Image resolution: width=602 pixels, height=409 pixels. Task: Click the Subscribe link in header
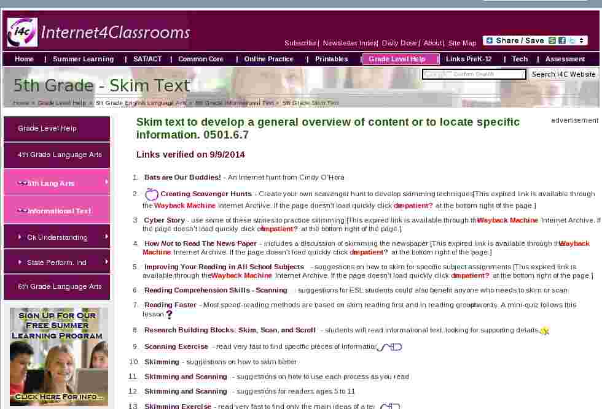point(300,44)
